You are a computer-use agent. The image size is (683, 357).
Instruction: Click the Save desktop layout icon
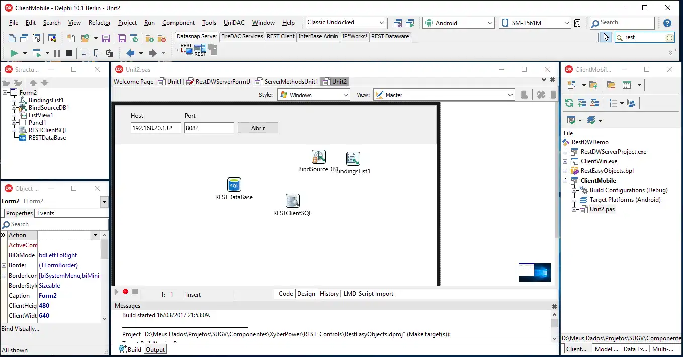pos(398,23)
